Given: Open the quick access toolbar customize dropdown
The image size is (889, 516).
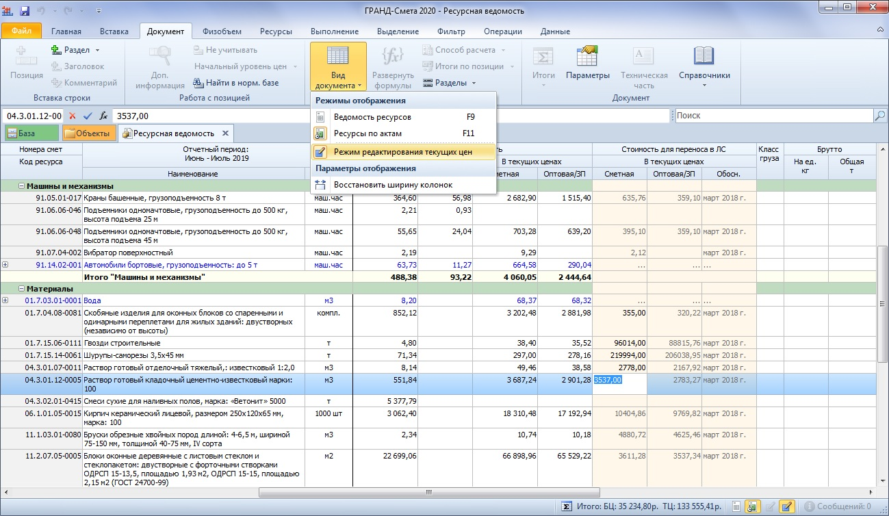Looking at the screenshot, I should (99, 11).
